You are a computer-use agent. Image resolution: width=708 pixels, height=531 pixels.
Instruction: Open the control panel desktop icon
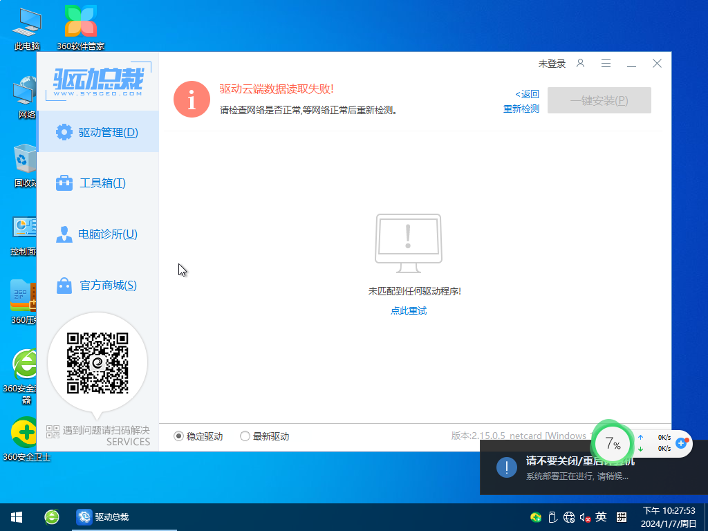pos(24,236)
